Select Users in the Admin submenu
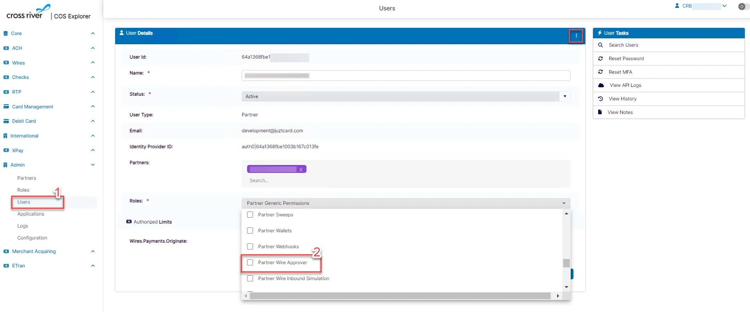This screenshot has height=312, width=750. point(24,202)
